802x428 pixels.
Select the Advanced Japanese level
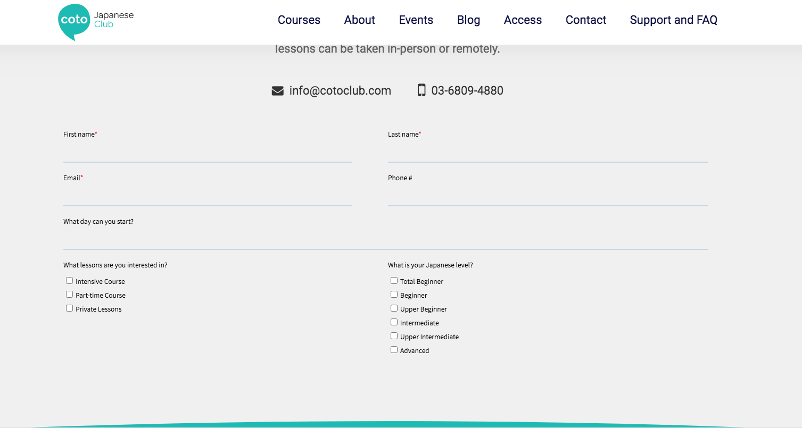coord(394,349)
